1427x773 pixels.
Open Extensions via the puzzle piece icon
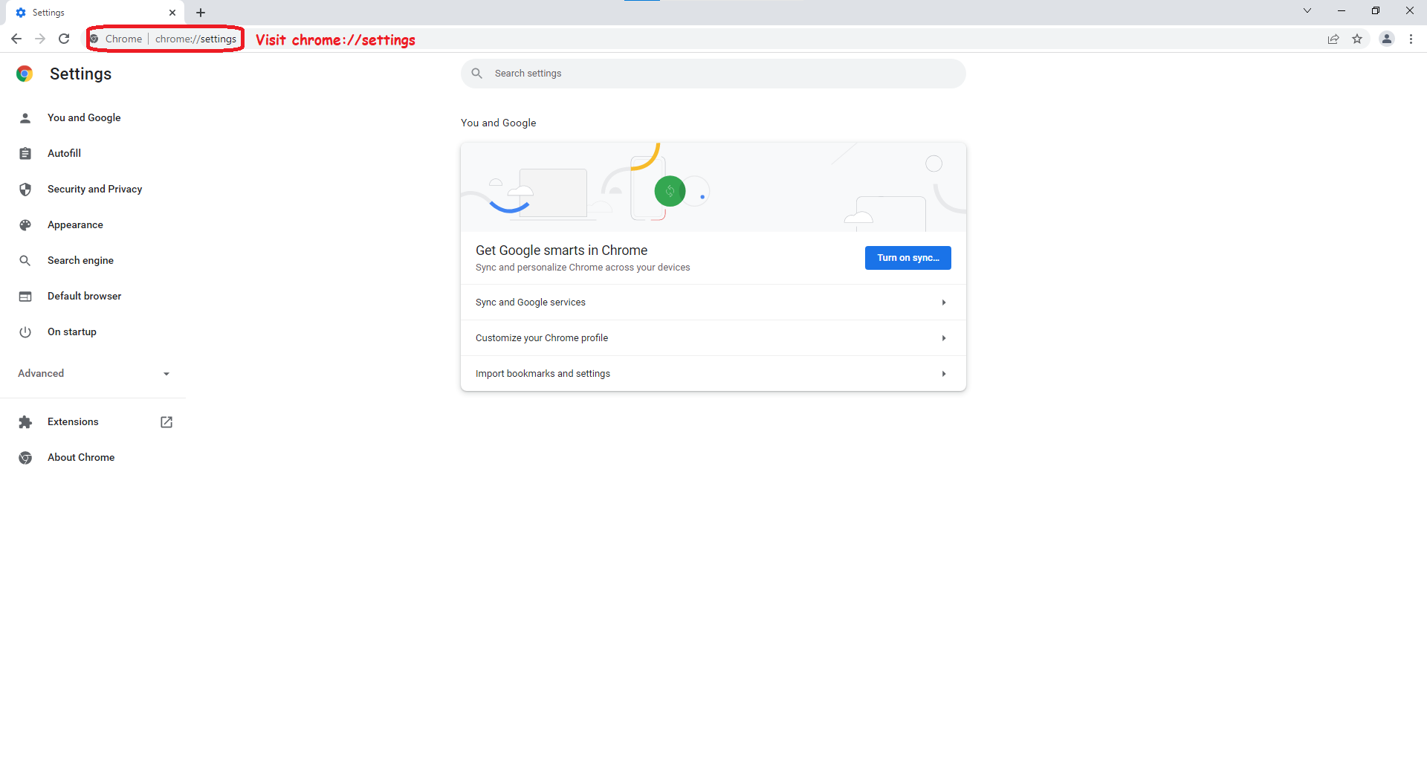point(25,421)
